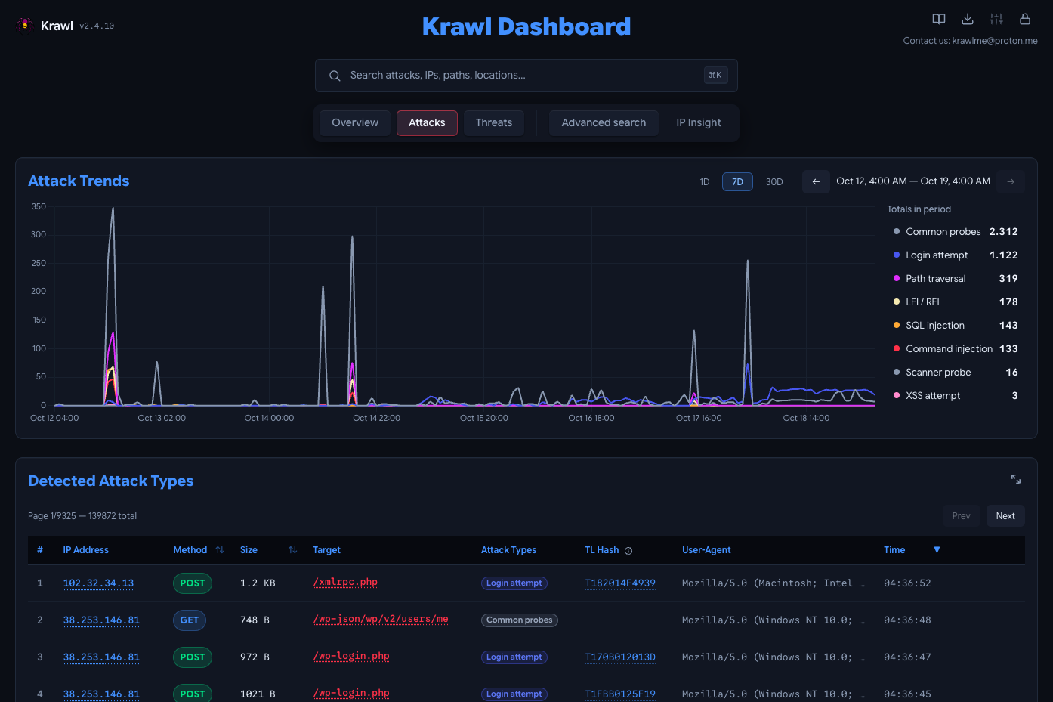Open TL hash T170B012013D
This screenshot has height=702, width=1053.
(620, 657)
